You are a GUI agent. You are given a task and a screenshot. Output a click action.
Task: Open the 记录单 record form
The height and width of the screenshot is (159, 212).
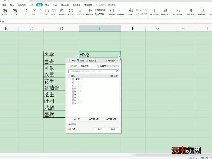pos(100,14)
